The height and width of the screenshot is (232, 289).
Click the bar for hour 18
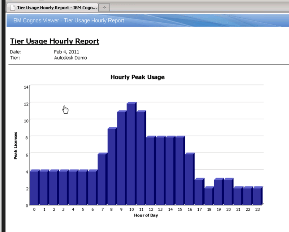click(x=209, y=196)
